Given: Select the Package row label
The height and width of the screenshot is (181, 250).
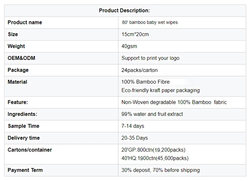Looking at the screenshot, I should pyautogui.click(x=18, y=70).
